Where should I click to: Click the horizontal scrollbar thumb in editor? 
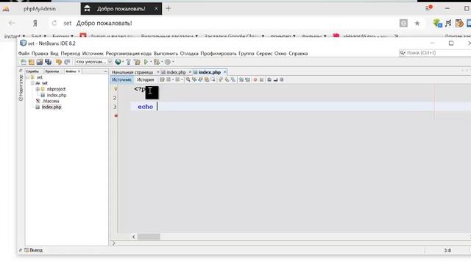coord(149,237)
